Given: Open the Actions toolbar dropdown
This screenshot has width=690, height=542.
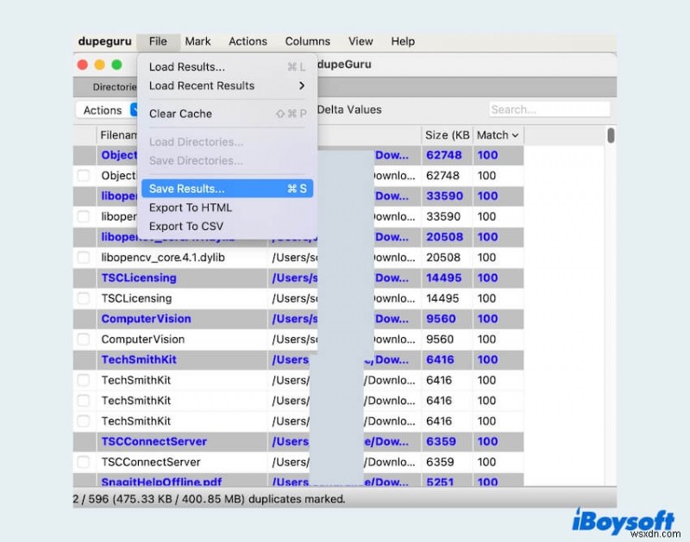Looking at the screenshot, I should (x=106, y=110).
